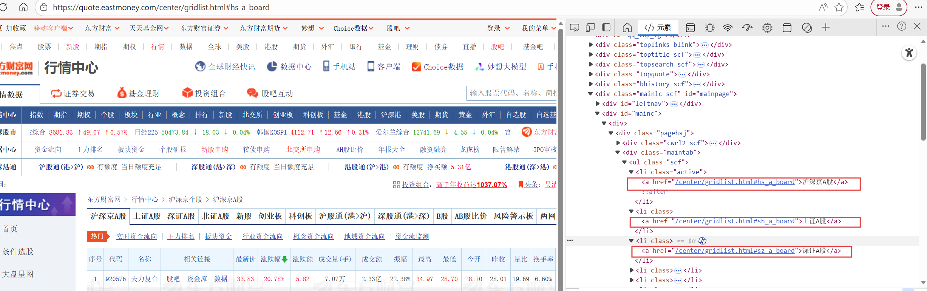Open 高手年收益达1037.07% link
Image resolution: width=927 pixels, height=291 pixels.
click(471, 185)
